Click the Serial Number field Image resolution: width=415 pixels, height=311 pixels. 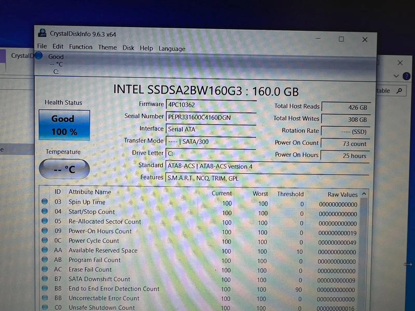211,117
